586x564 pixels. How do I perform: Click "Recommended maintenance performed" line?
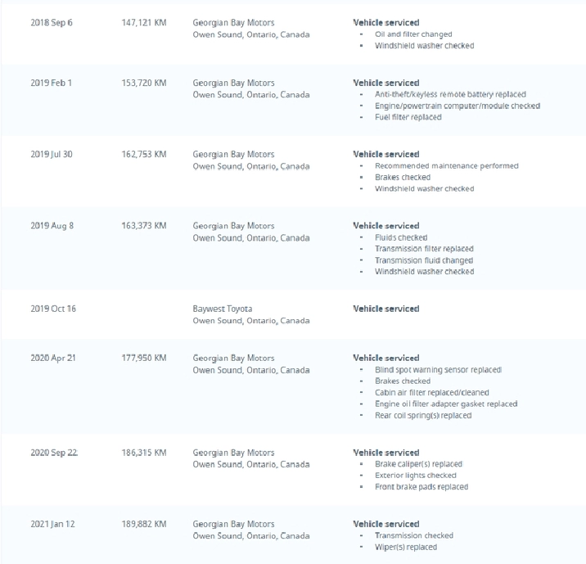tap(446, 166)
